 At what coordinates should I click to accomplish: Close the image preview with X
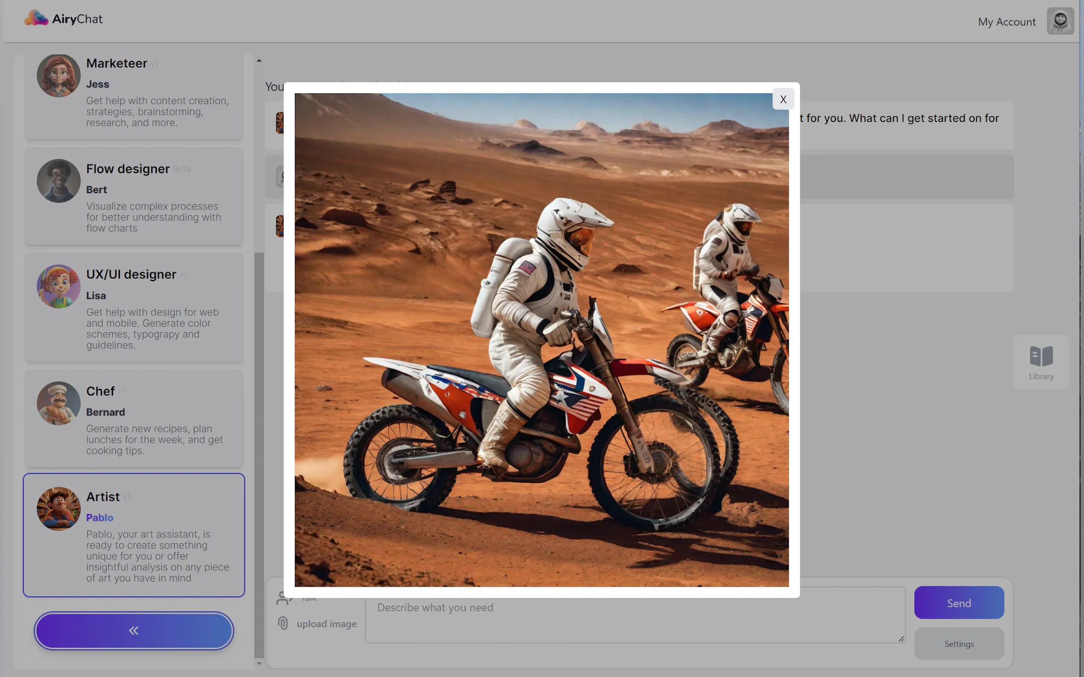[x=783, y=99]
